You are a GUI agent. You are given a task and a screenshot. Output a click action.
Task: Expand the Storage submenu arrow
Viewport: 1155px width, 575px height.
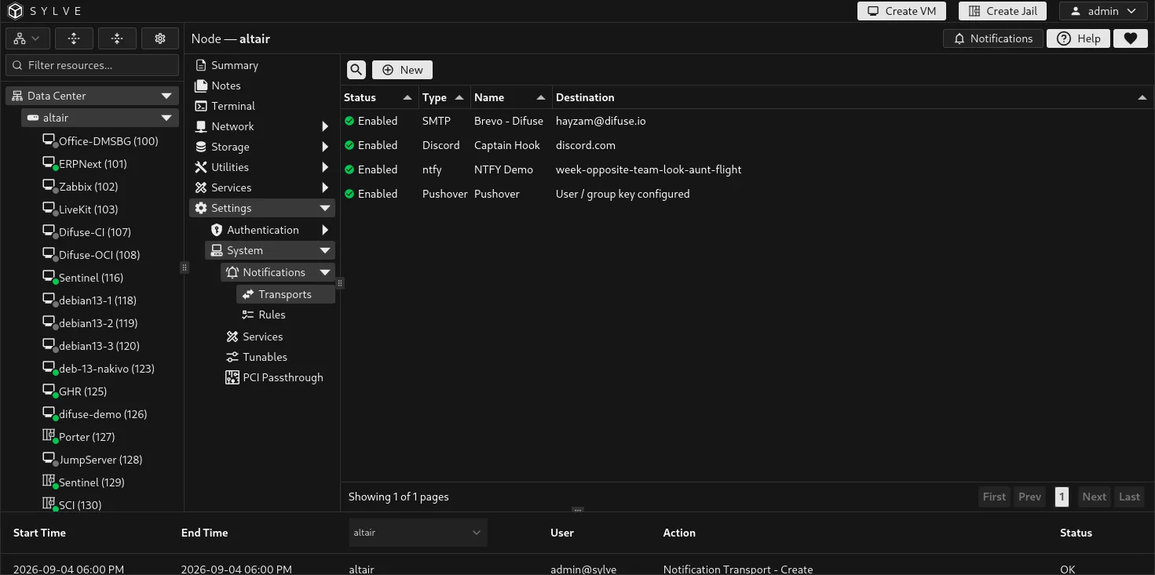325,147
